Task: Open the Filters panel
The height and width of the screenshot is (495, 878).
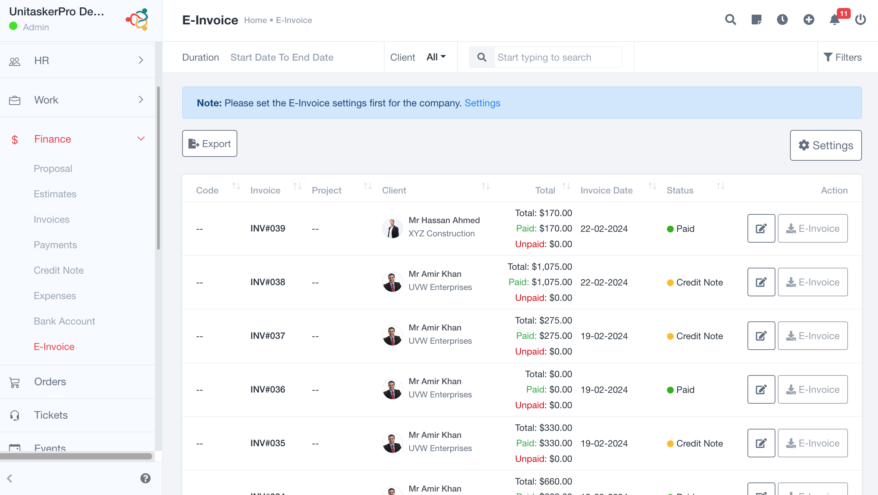Action: [842, 57]
